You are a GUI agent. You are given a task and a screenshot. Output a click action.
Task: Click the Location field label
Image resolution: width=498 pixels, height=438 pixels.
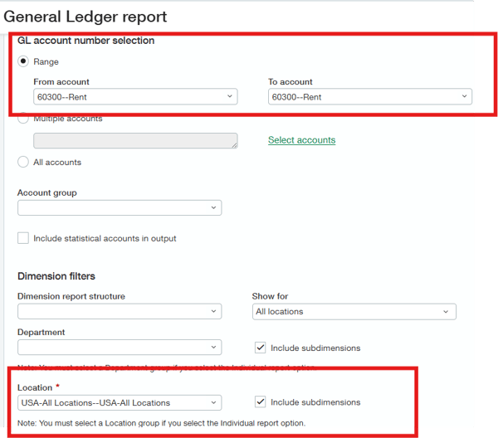coord(34,387)
